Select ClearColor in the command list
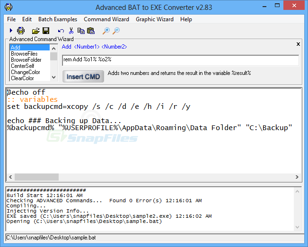Image resolution: width=308 pixels, height=247 pixels. coord(30,78)
